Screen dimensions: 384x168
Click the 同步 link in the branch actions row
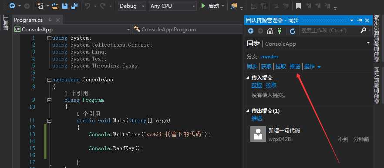[252, 66]
